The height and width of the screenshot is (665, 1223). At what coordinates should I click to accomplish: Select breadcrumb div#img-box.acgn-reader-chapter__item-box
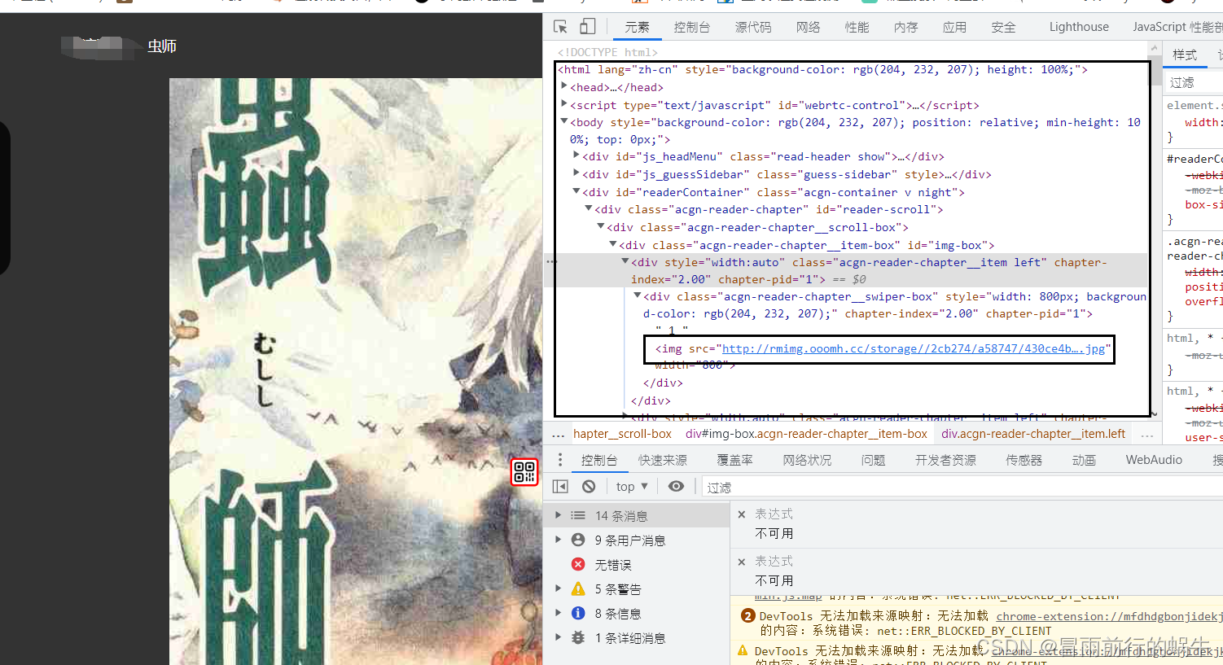click(x=806, y=434)
